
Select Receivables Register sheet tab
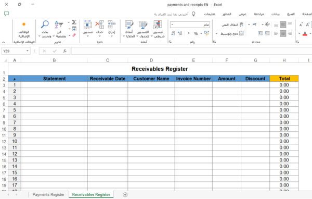[91, 194]
